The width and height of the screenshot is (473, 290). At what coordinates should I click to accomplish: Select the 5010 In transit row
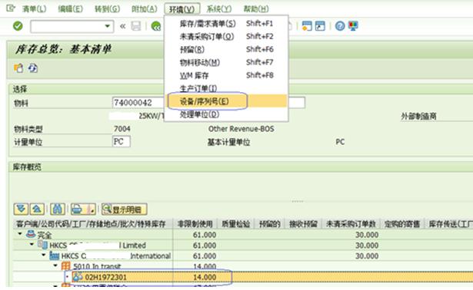(x=243, y=266)
